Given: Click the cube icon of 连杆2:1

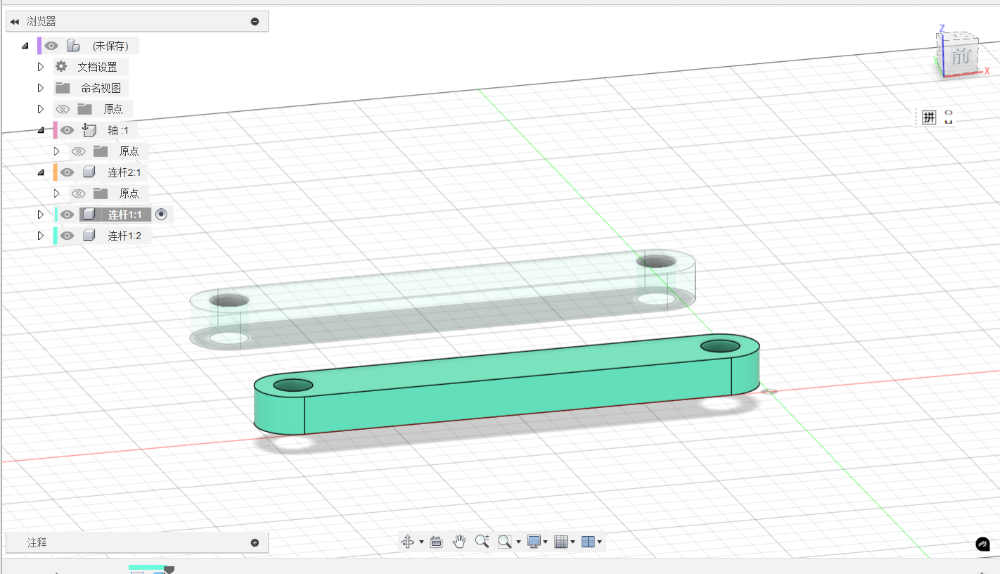Looking at the screenshot, I should 89,172.
